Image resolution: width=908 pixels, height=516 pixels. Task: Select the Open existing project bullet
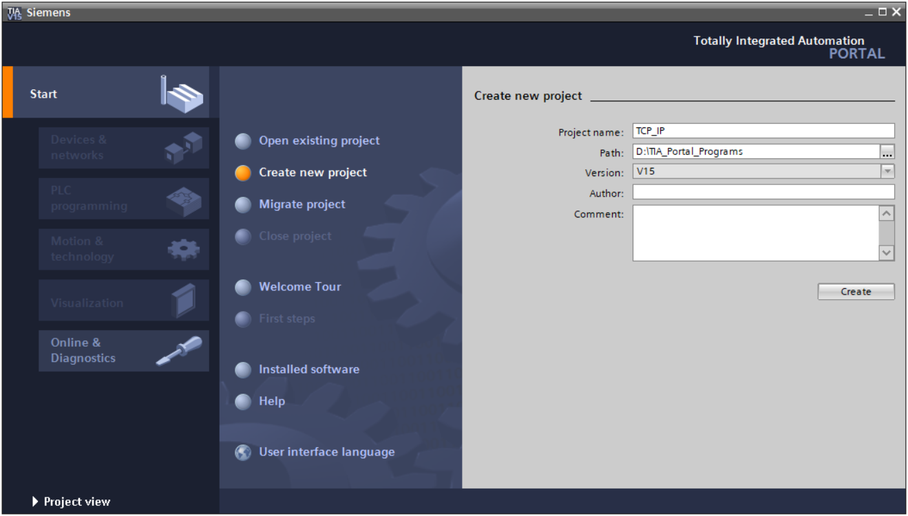pyautogui.click(x=243, y=141)
